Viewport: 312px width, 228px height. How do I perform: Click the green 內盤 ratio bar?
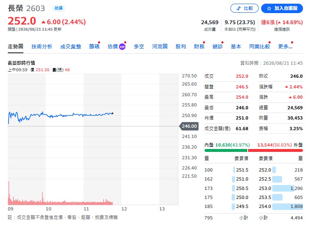point(226,150)
